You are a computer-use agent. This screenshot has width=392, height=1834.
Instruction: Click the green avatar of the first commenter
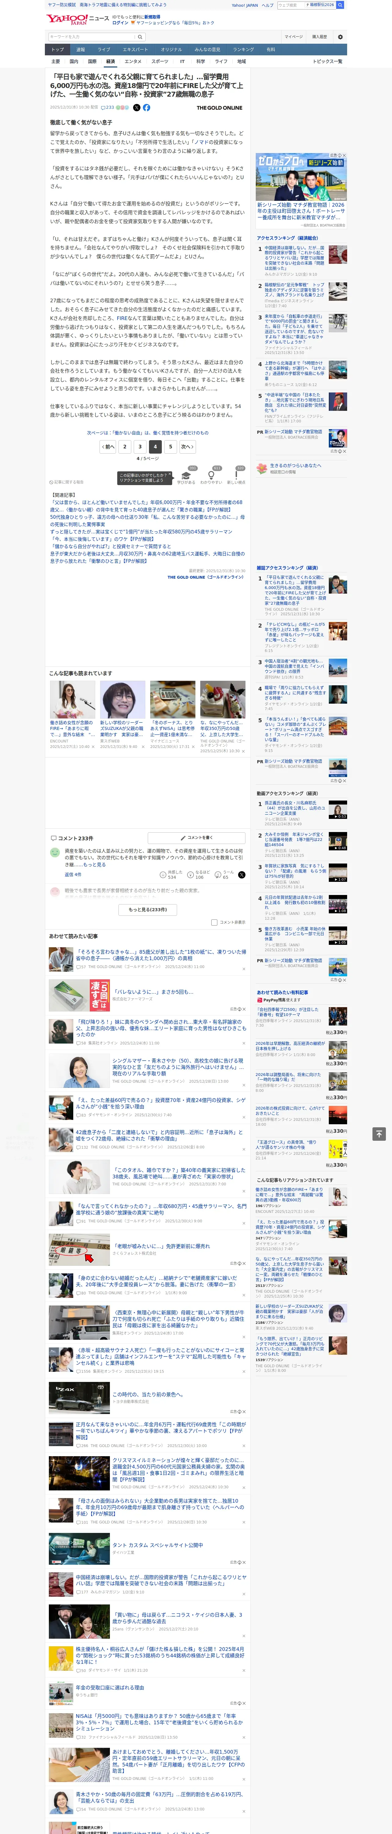55,852
